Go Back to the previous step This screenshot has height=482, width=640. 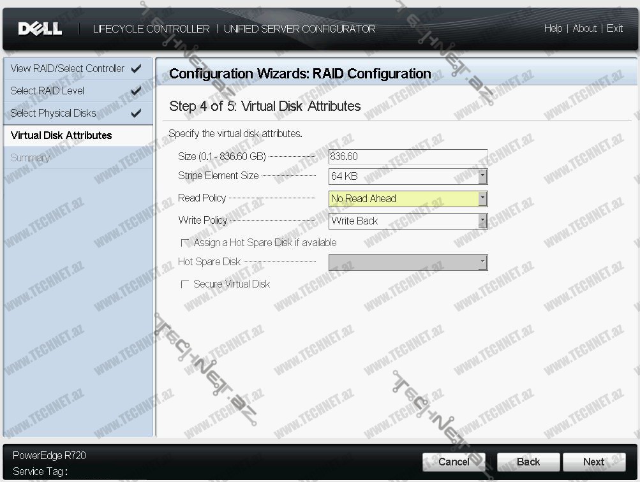(528, 462)
